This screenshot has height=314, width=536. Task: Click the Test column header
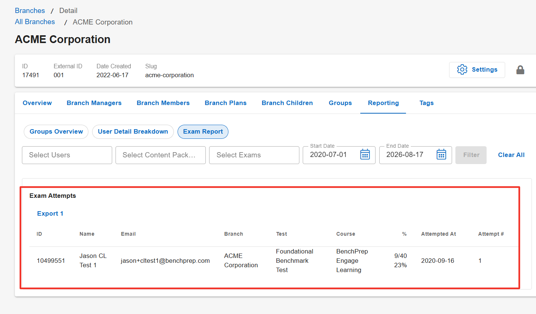(282, 234)
